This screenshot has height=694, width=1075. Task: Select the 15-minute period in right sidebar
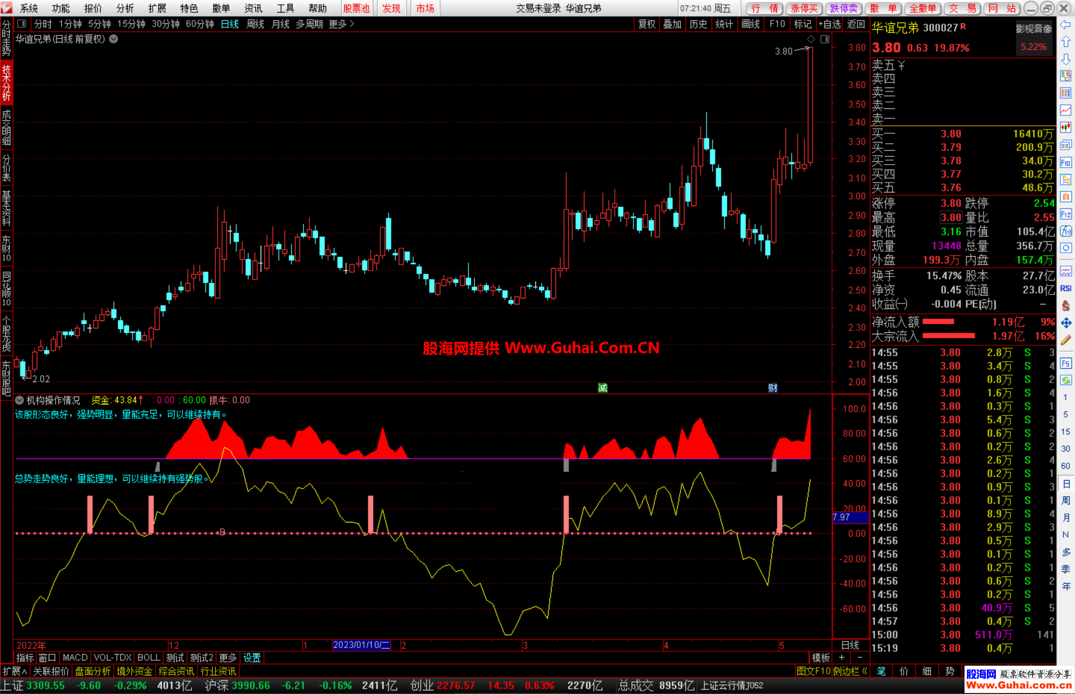(1066, 432)
